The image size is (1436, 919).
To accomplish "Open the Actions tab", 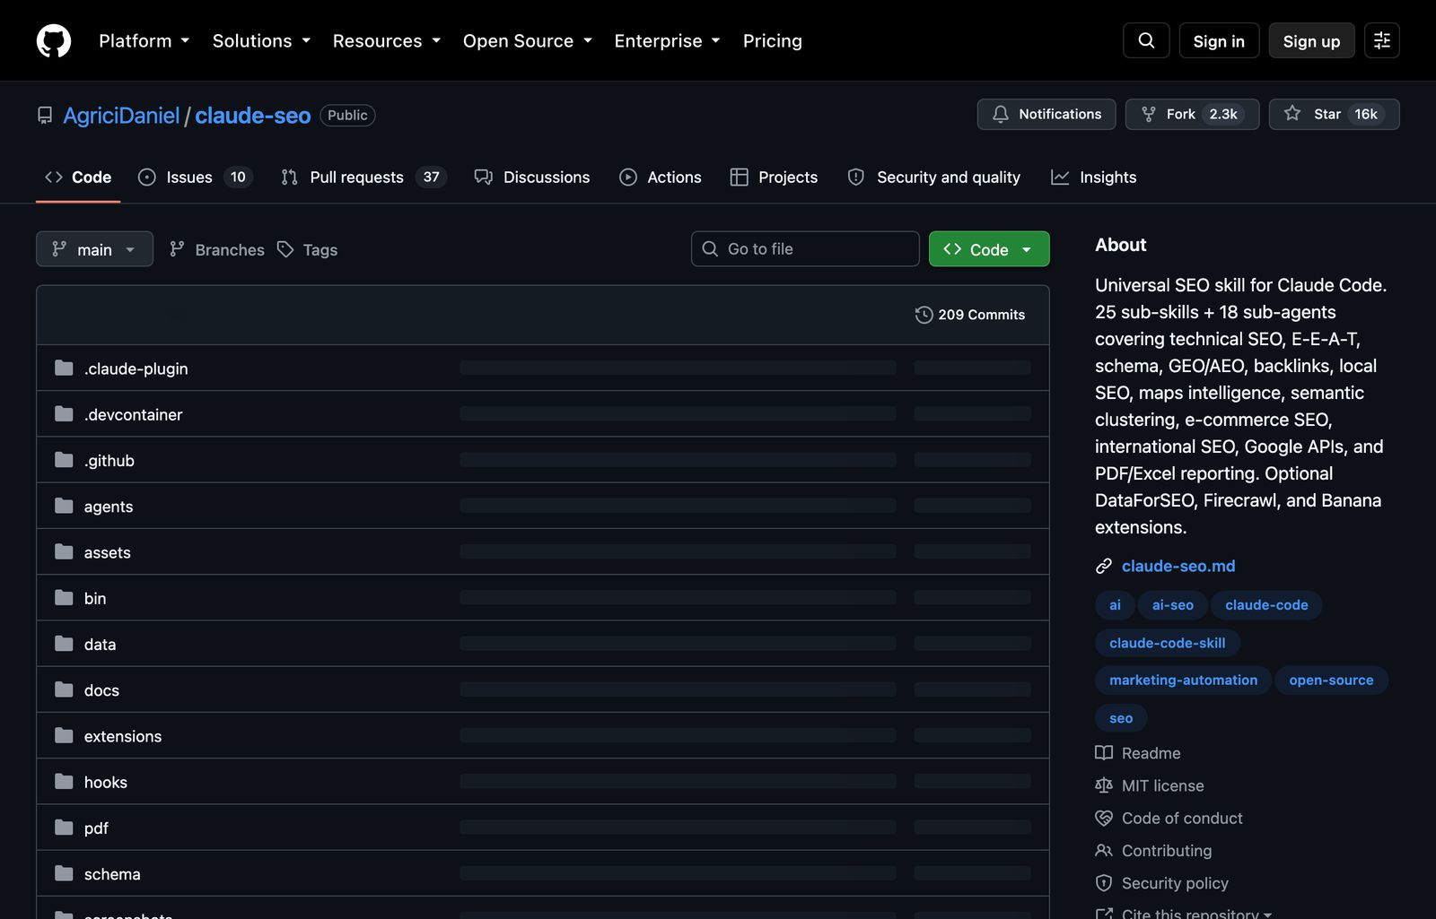I will [661, 178].
